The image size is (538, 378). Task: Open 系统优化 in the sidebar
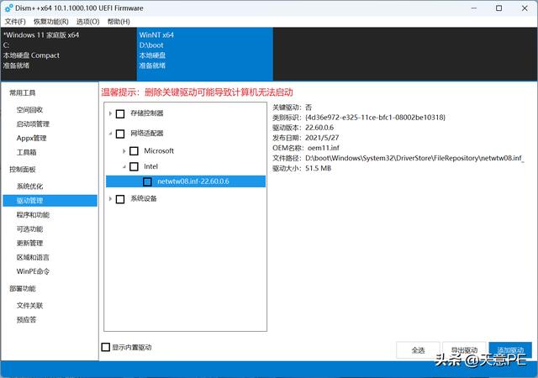29,186
